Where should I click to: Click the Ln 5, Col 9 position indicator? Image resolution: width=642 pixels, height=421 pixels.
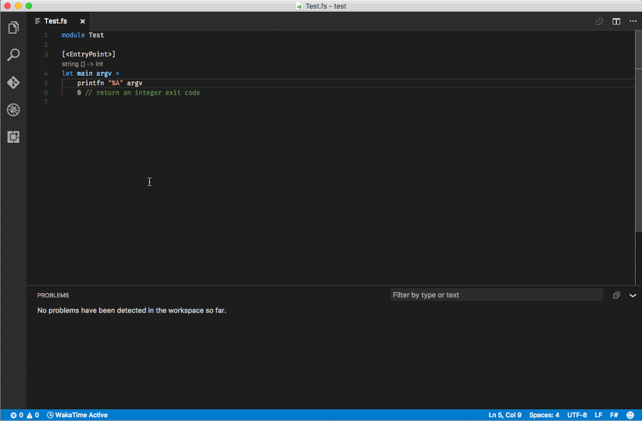(x=505, y=415)
